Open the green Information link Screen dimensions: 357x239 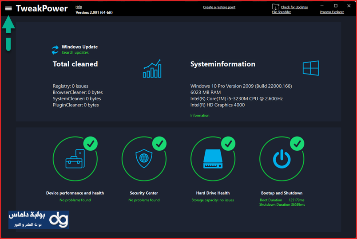click(200, 116)
